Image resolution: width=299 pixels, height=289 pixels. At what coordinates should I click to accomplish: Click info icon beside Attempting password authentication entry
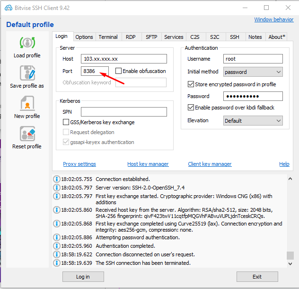point(57,237)
